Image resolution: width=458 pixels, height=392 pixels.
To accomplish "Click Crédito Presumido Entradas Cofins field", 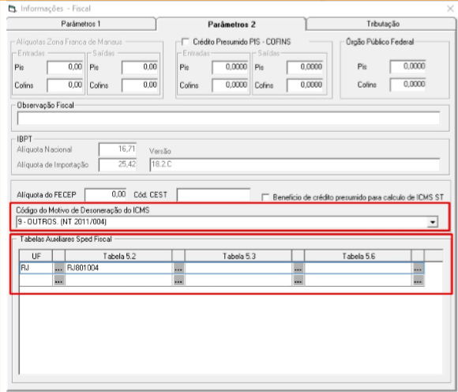I will point(230,85).
